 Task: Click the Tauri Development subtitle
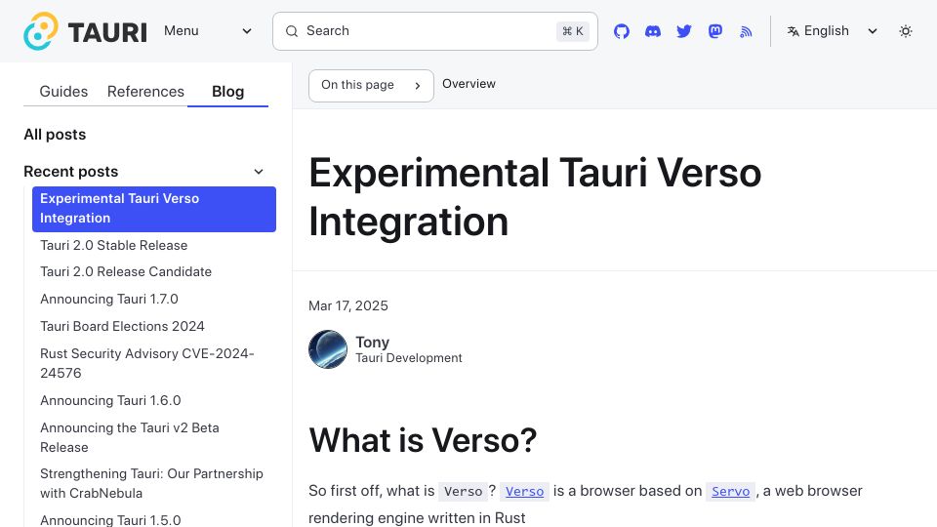tap(409, 358)
